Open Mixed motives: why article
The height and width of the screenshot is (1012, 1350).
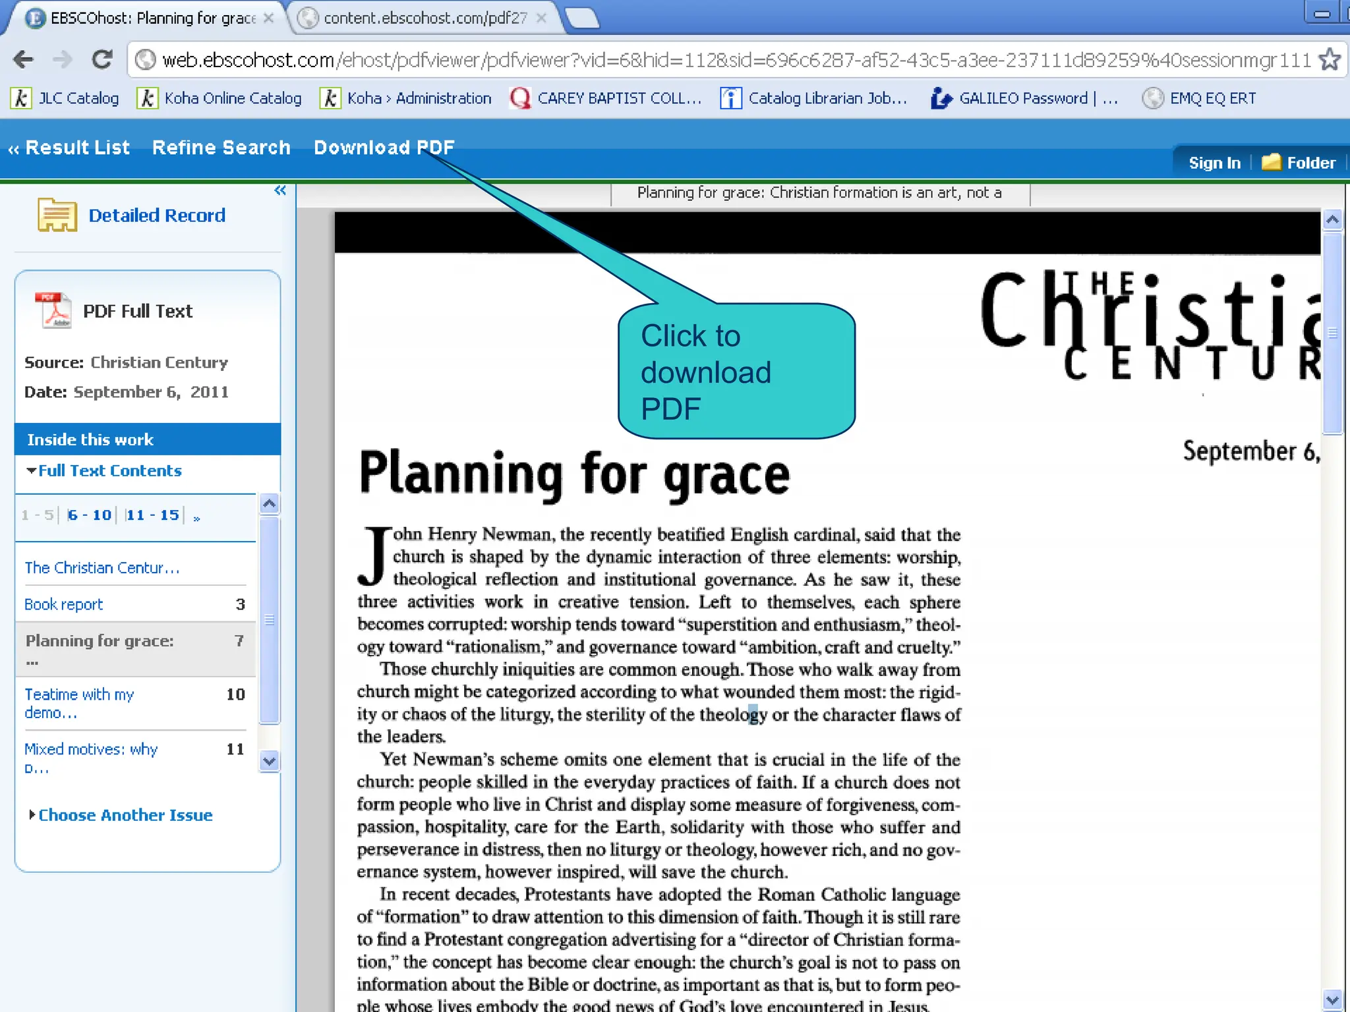(x=91, y=758)
